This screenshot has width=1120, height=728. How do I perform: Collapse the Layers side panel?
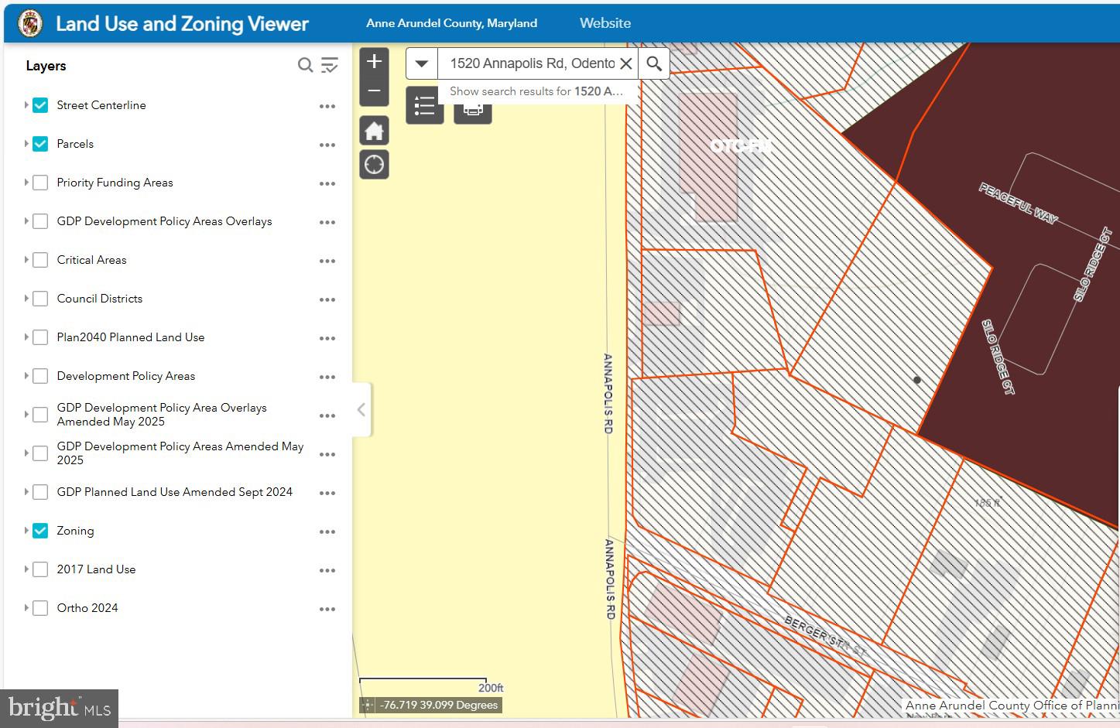pos(361,410)
